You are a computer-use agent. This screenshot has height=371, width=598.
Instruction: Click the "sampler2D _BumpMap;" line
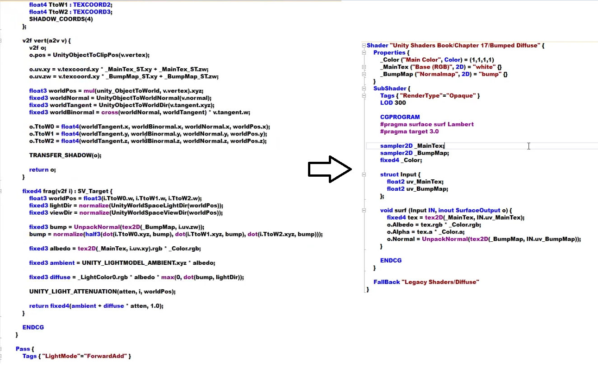click(x=415, y=153)
